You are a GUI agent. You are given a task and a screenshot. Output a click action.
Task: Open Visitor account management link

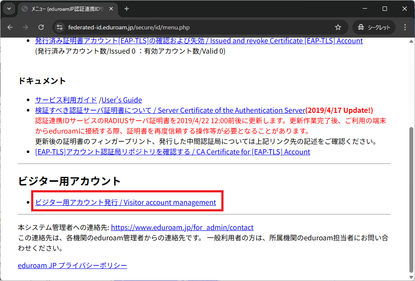click(x=125, y=202)
